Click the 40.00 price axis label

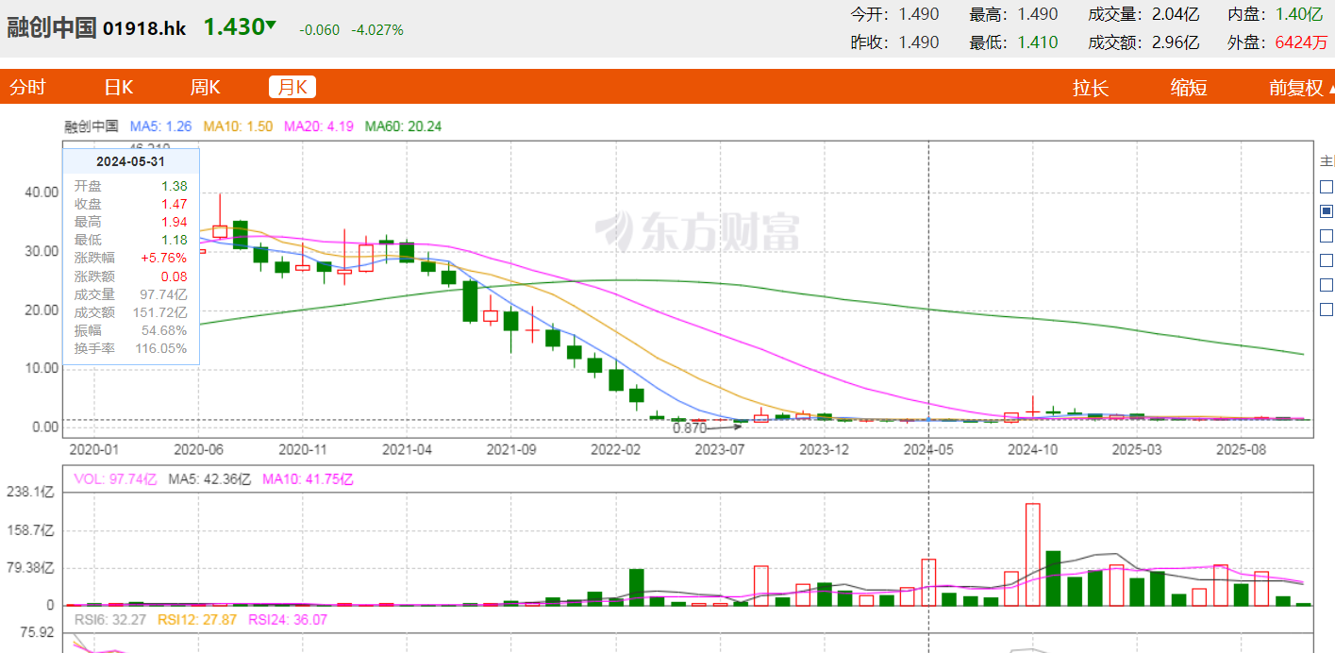click(41, 193)
